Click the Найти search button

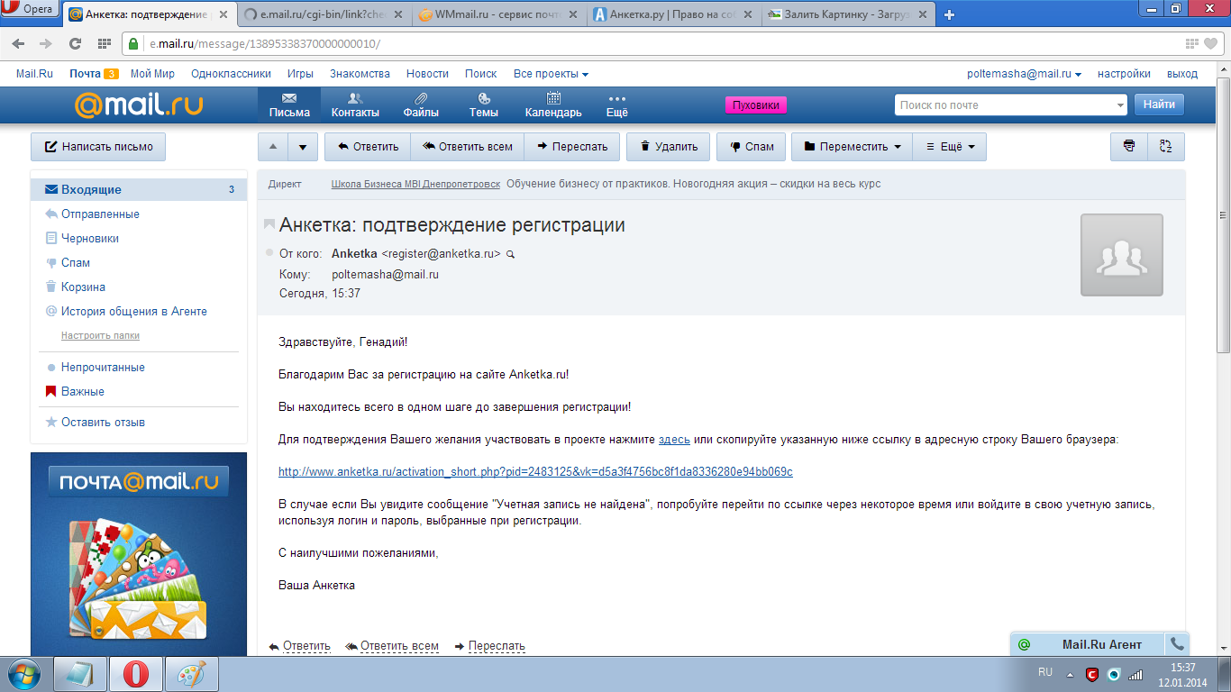[1159, 105]
